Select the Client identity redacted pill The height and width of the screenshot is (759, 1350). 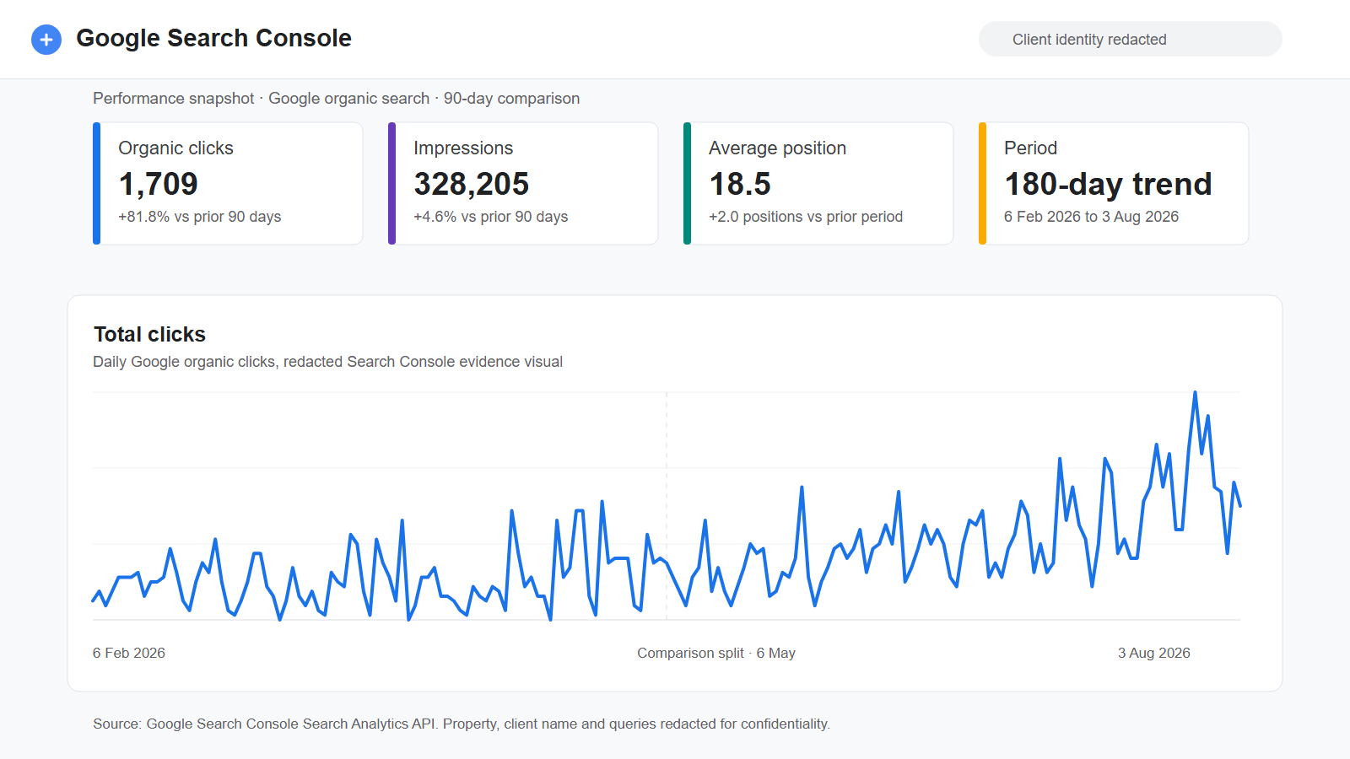1130,39
